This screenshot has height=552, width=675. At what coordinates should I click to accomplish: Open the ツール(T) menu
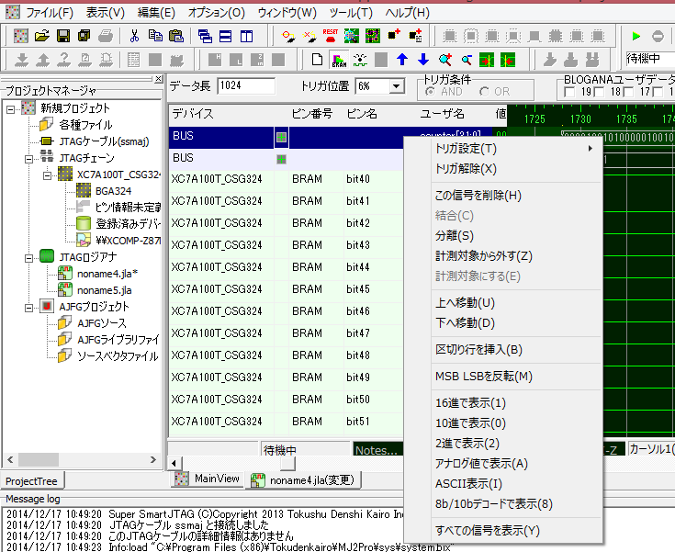click(x=351, y=13)
